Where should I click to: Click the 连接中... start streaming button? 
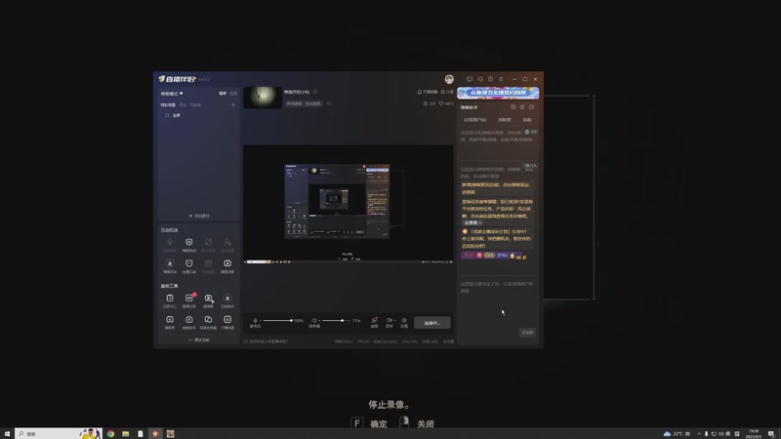click(432, 323)
